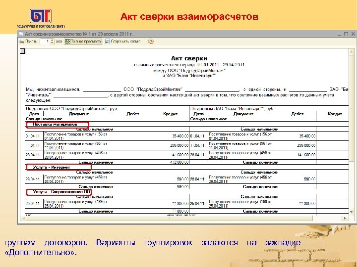Click the Услуга - Сопровождение ПО group row
The image size is (357, 267).
coord(59,192)
